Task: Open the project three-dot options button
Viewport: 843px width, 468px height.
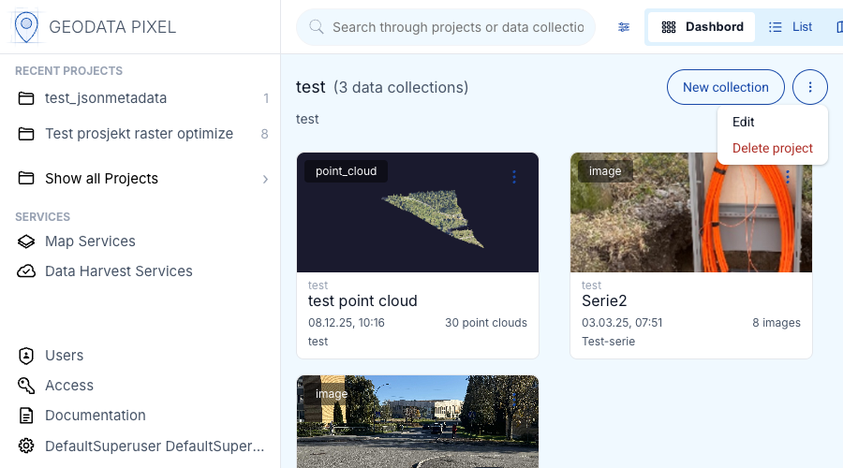Action: tap(809, 87)
